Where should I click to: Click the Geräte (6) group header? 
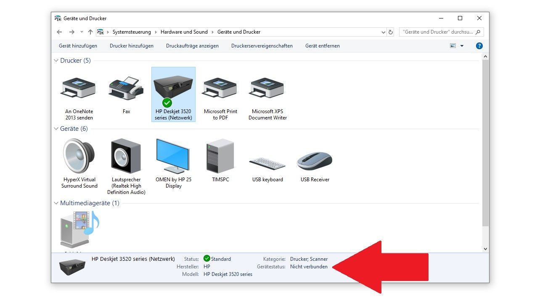[74, 129]
